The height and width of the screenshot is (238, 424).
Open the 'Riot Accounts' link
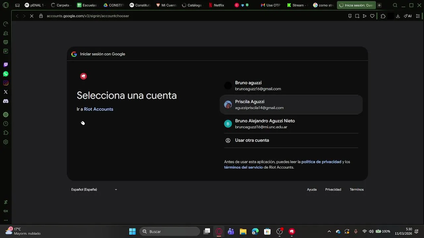(98, 109)
